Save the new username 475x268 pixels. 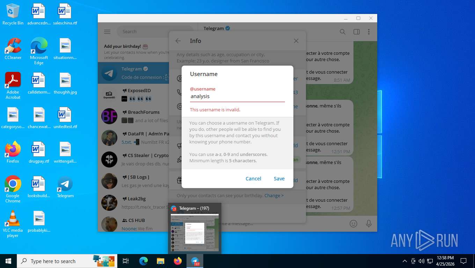coord(279,179)
